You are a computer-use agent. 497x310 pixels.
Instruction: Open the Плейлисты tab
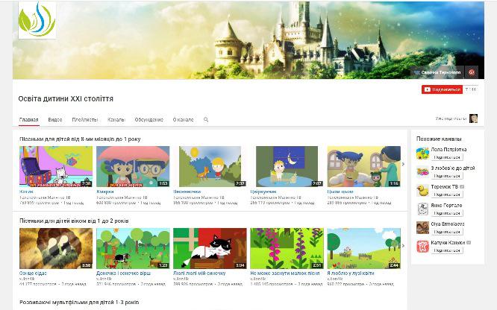[84, 119]
